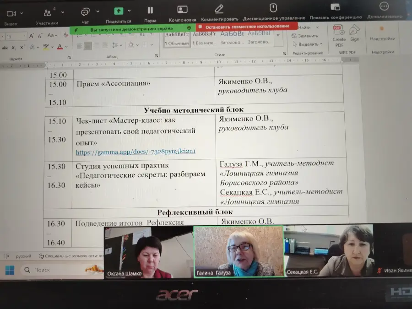Open the Компоновка layout icon
The height and width of the screenshot is (309, 412).
tap(182, 10)
